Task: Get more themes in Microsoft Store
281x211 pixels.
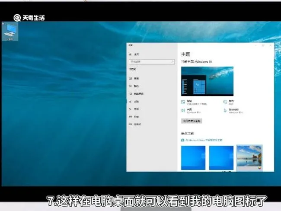Action: coord(202,140)
